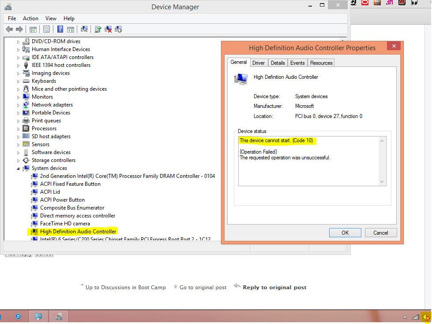The width and height of the screenshot is (432, 324).
Task: Click the muted volume icon in system tray
Action: pyautogui.click(x=426, y=317)
